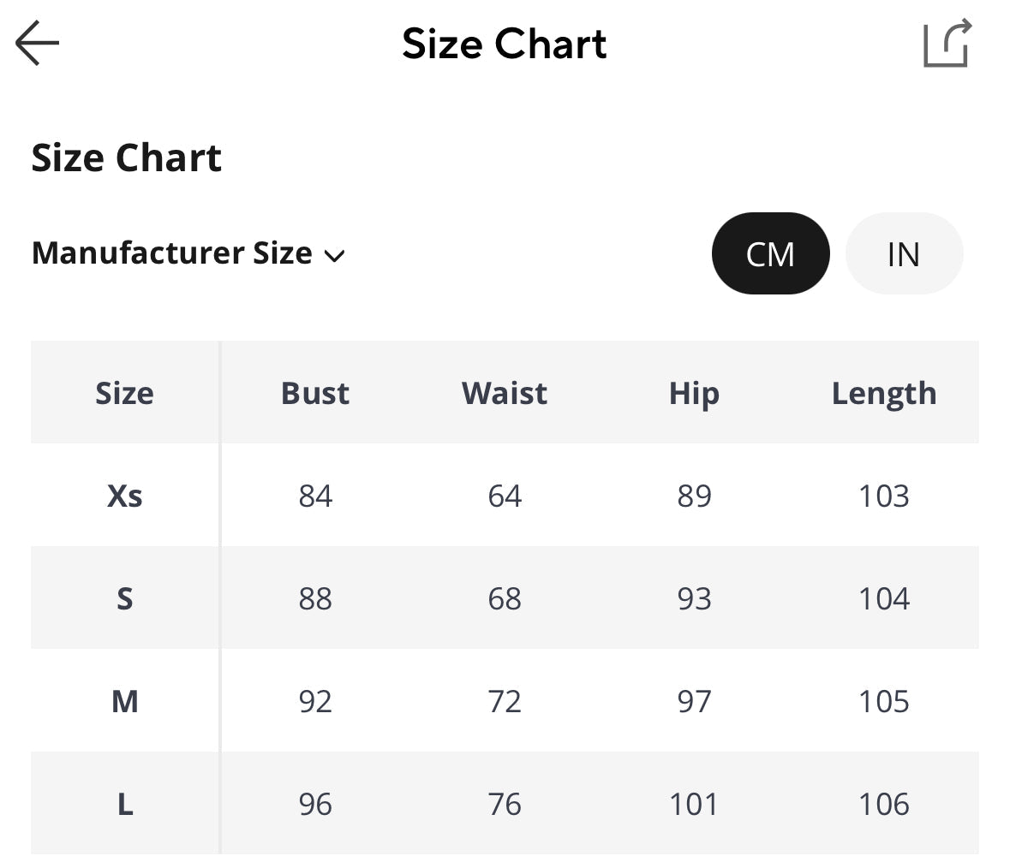Select the L size row
Viewport: 1010px width, 868px height.
pos(125,804)
